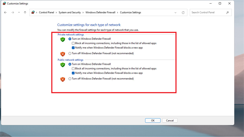Click the red shield under Public network
Viewport: 244px width, 137px height.
(x=63, y=79)
